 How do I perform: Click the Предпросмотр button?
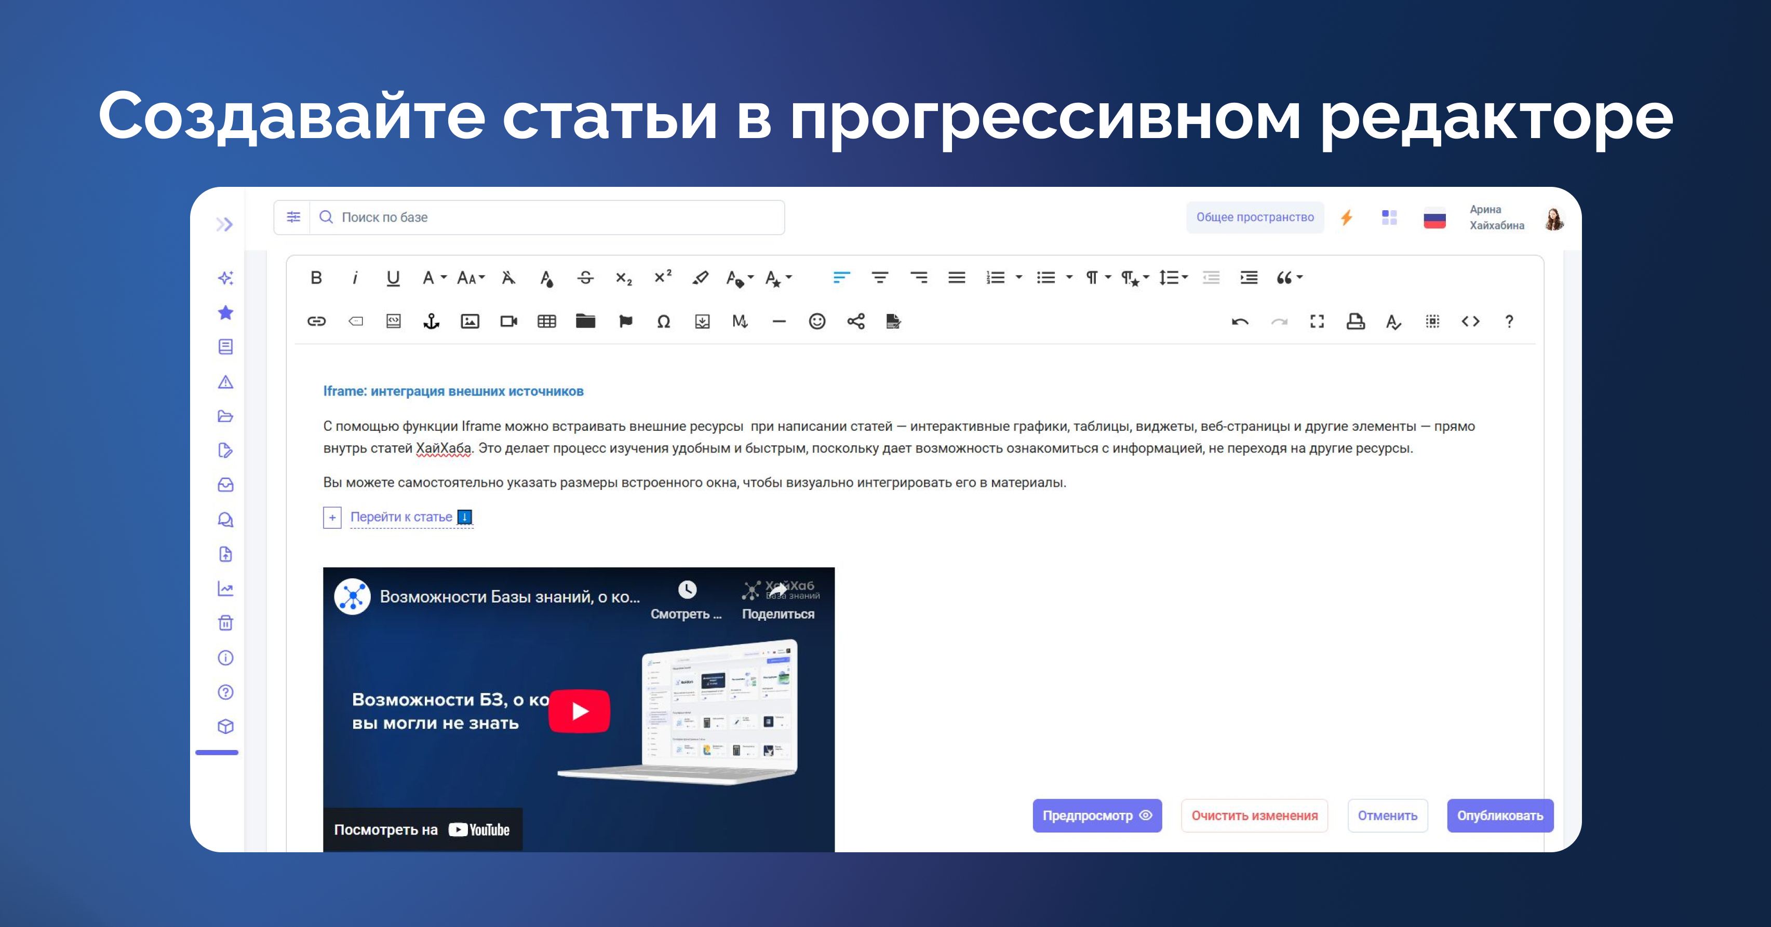pos(1096,815)
